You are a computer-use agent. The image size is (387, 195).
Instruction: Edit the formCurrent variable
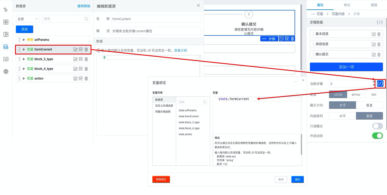tap(76, 49)
